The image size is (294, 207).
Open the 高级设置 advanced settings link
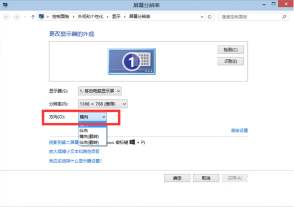coord(239,130)
